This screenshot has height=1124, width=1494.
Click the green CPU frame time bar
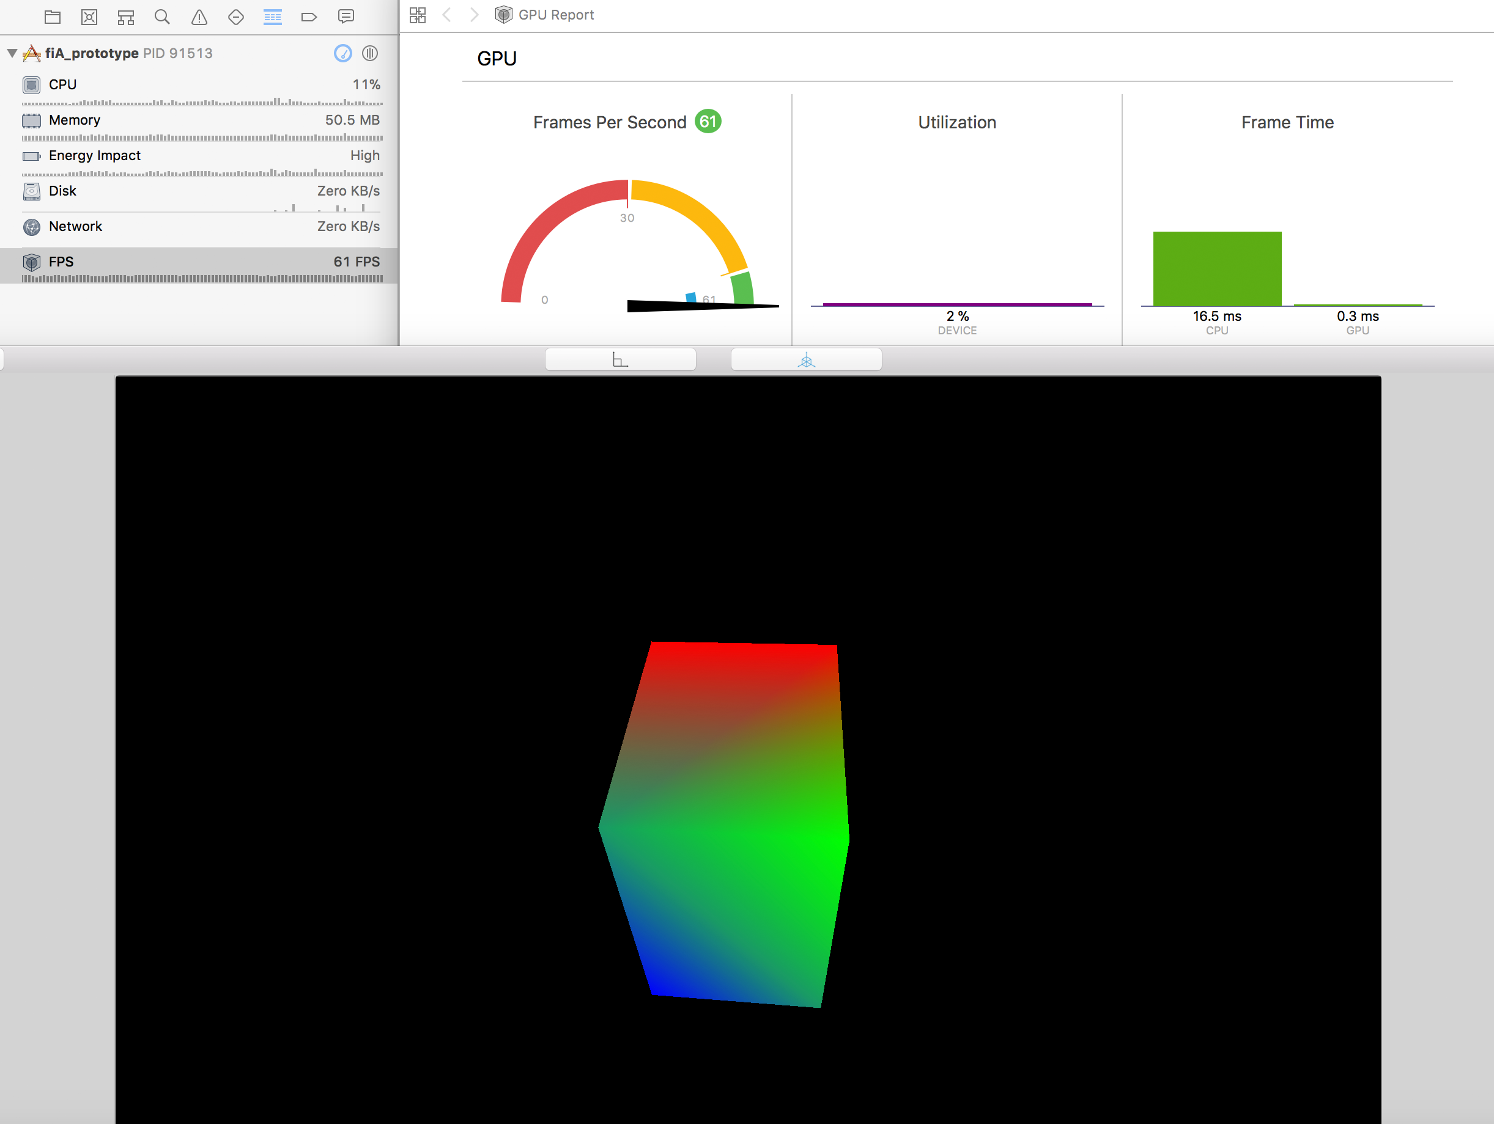pyautogui.click(x=1216, y=269)
